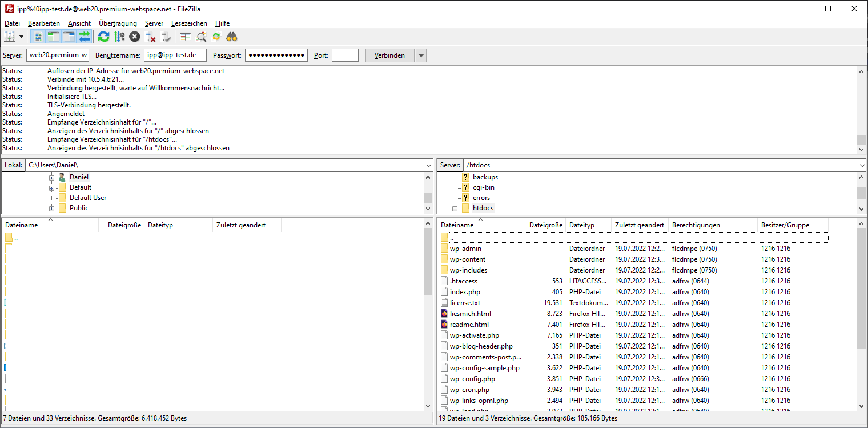The image size is (868, 428).
Task: Select the wp-blog-header.php file icon
Action: [445, 346]
